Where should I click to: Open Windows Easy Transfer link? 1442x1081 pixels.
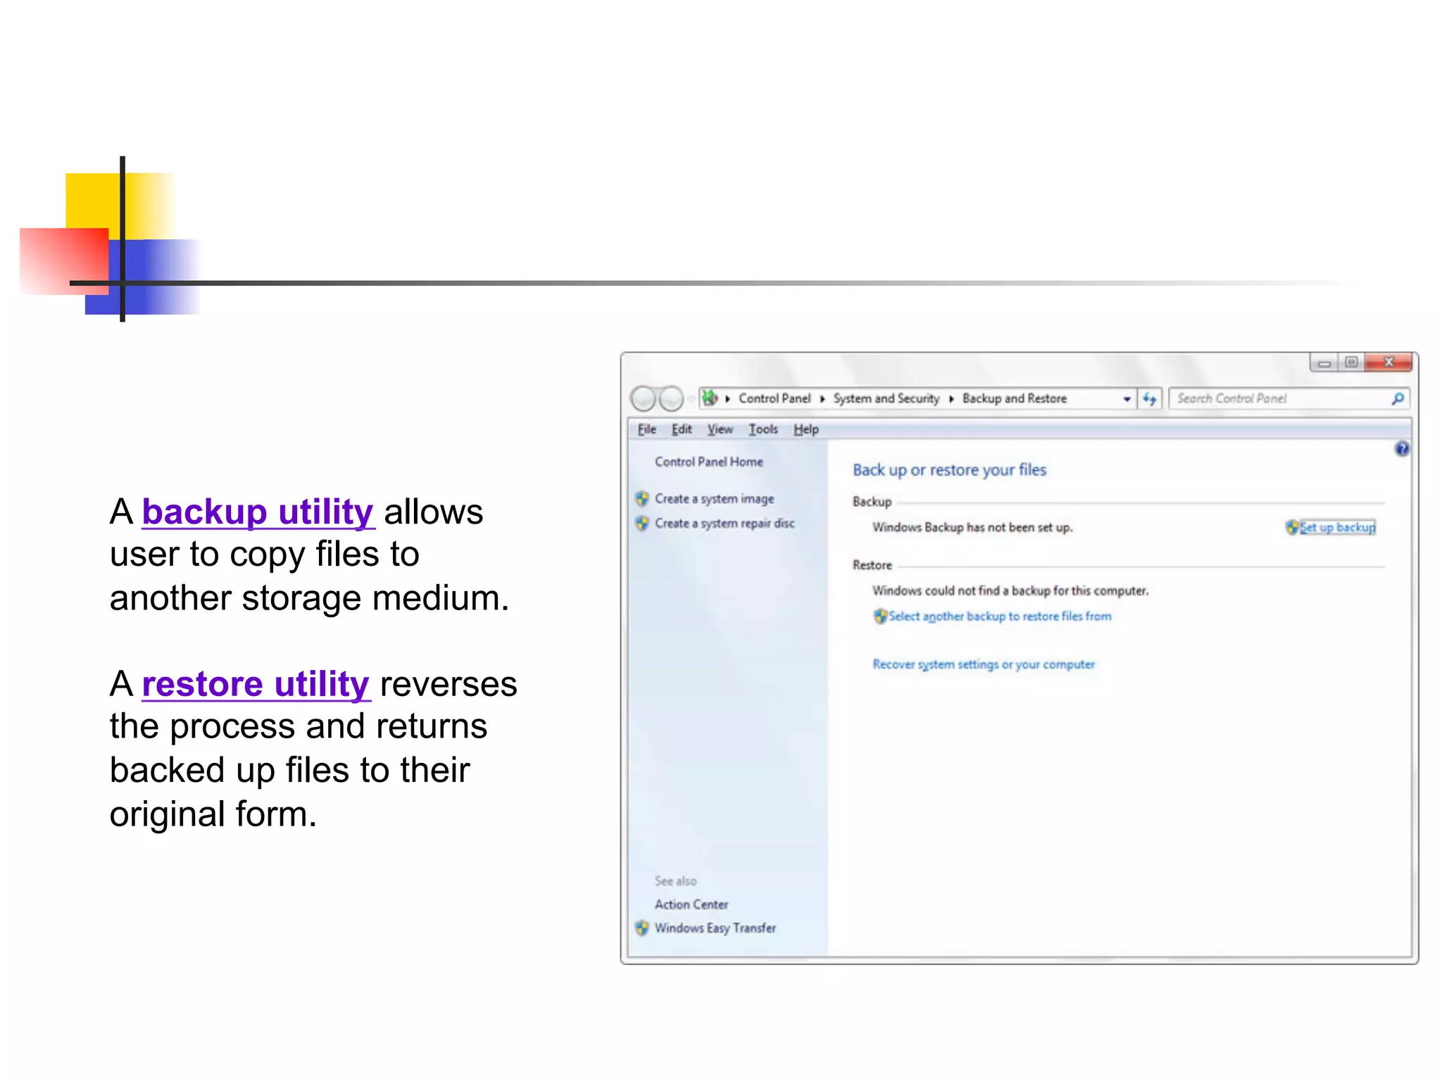[715, 928]
